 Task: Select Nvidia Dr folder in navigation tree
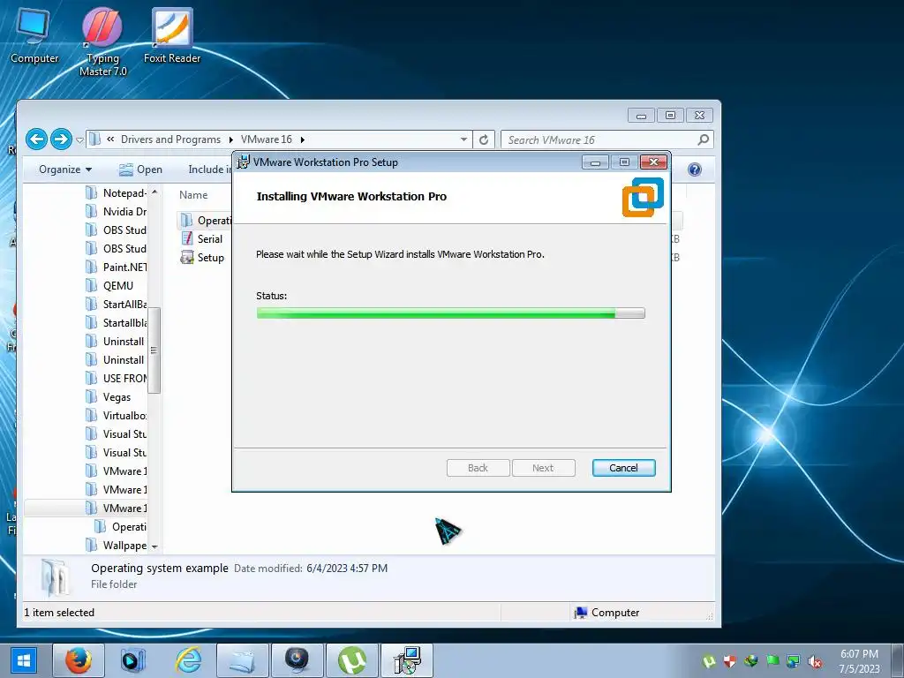pos(116,212)
